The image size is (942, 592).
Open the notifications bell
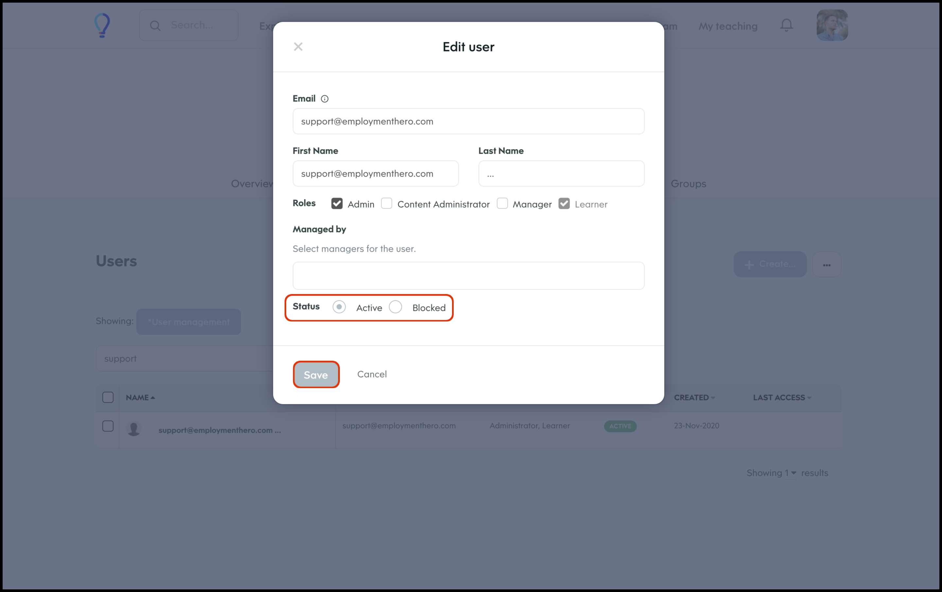click(x=786, y=25)
